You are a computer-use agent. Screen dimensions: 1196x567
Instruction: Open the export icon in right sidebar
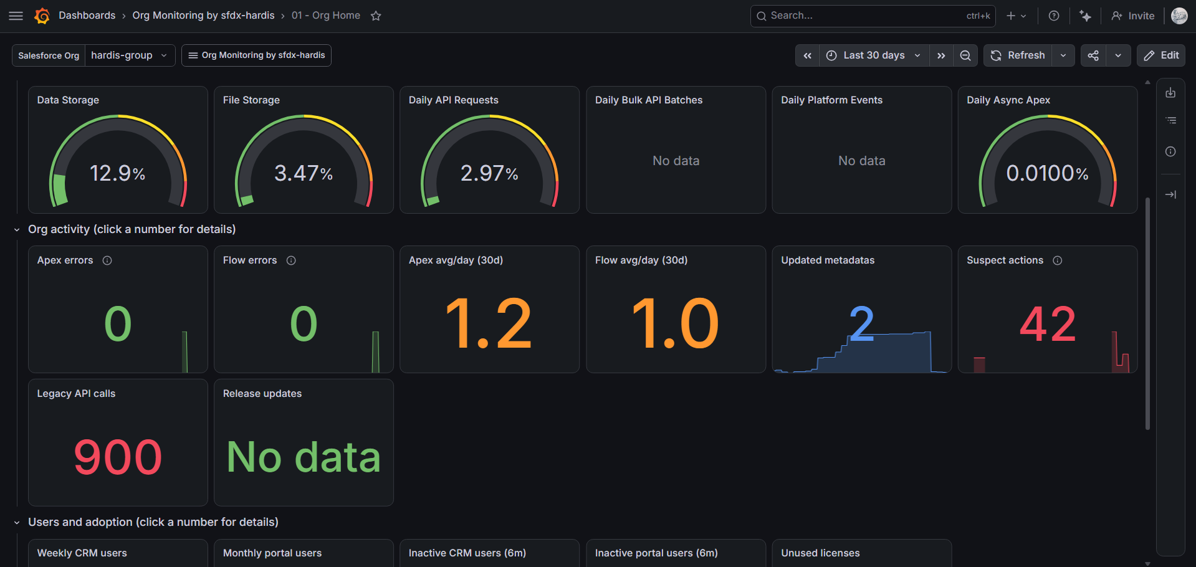(x=1170, y=93)
